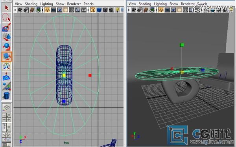Choose the Paint Selection tool
Screen dimensions: 236x147
click(6, 27)
